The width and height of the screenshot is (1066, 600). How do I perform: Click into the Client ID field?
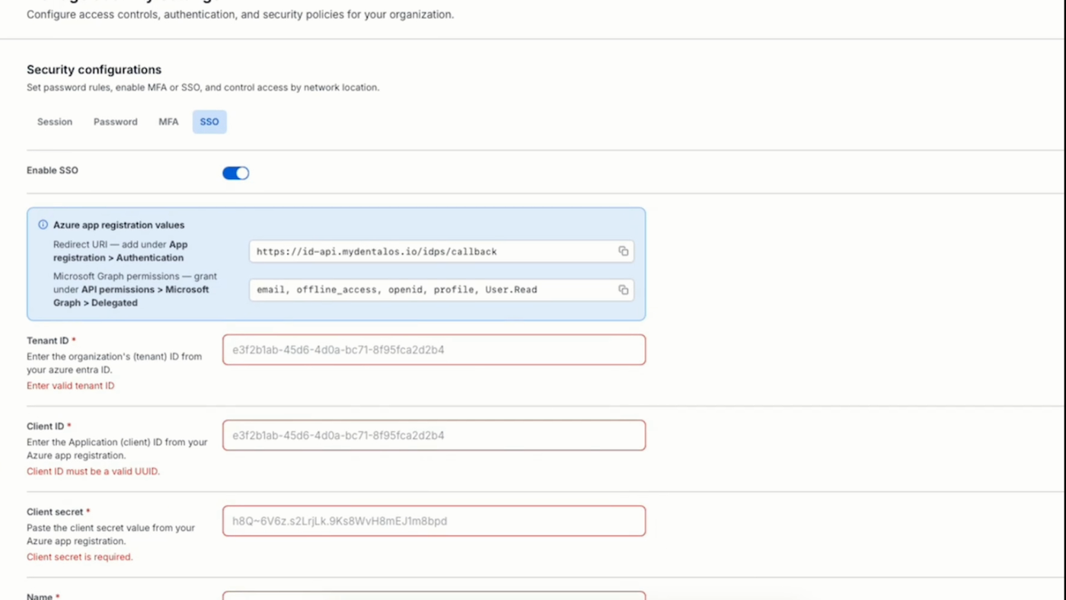tap(434, 436)
